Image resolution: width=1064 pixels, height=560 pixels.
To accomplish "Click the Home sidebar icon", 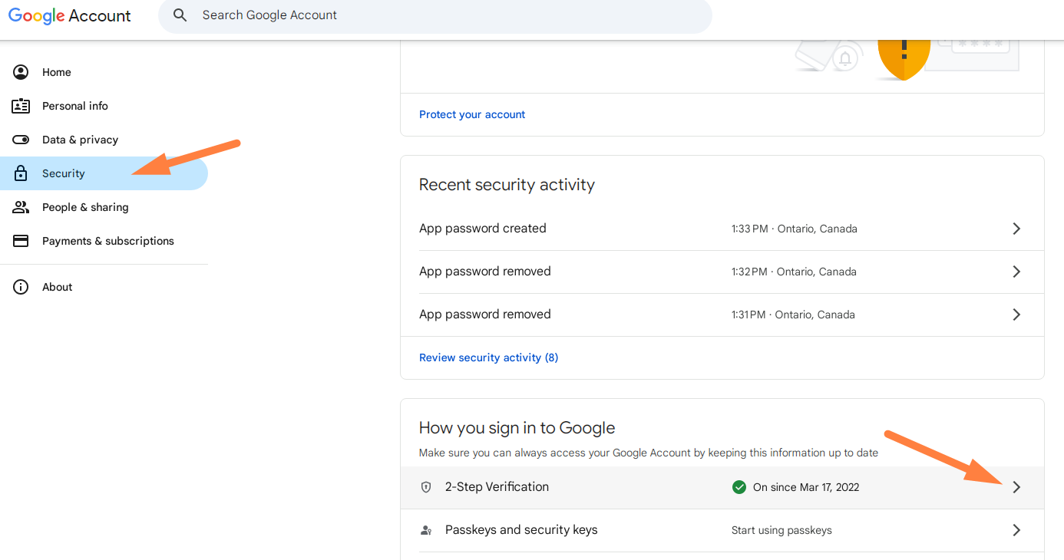I will point(21,72).
